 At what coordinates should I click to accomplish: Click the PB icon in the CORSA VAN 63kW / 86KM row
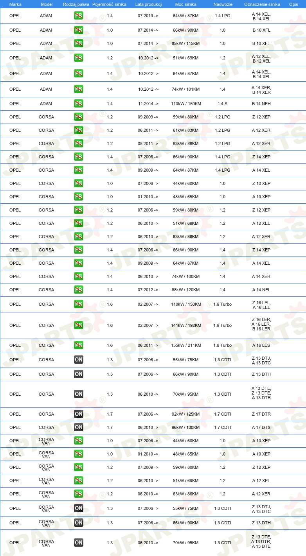[78, 494]
